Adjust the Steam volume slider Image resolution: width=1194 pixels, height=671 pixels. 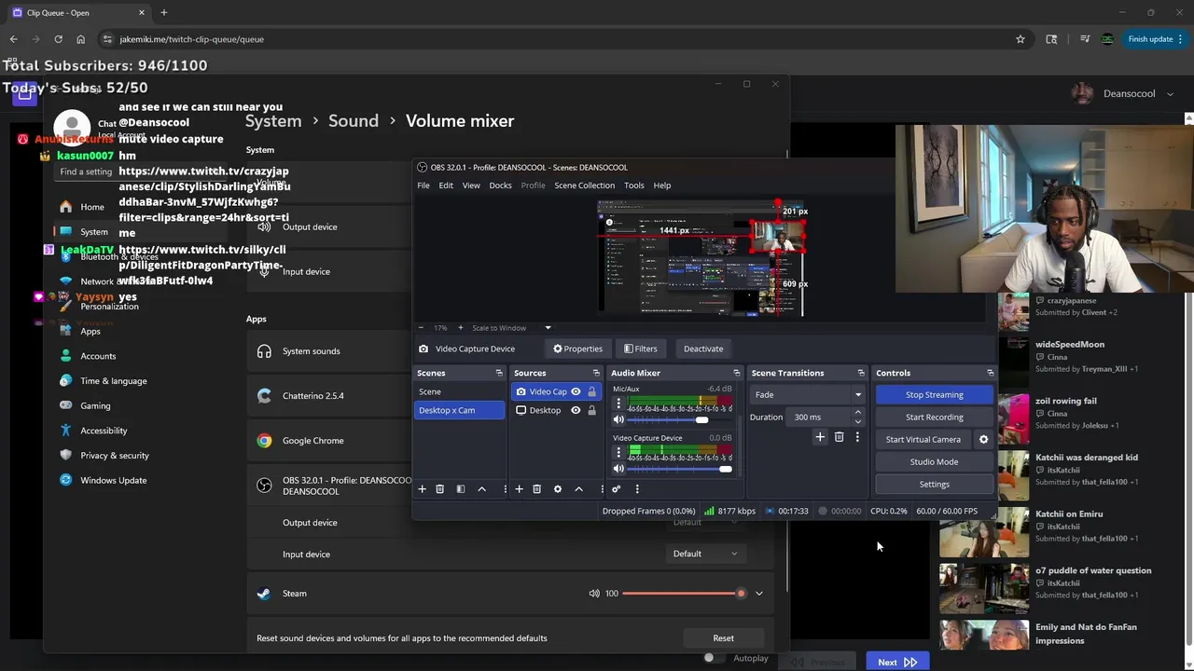684,594
